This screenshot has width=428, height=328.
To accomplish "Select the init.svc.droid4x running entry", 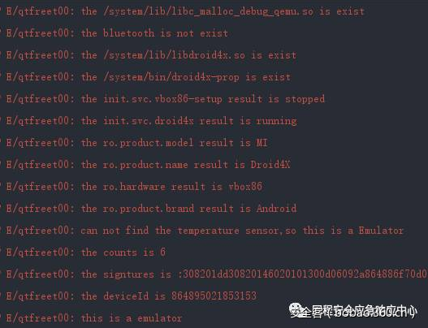I will (x=152, y=121).
